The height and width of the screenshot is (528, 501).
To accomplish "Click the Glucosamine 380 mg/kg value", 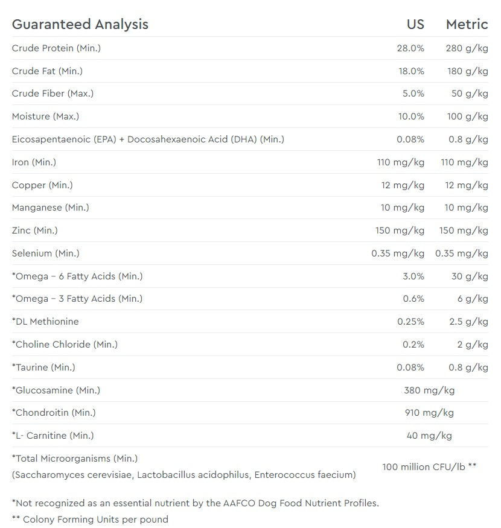I will (429, 390).
